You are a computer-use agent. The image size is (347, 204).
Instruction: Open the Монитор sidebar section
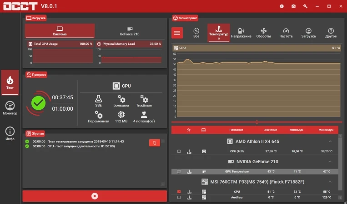coord(10,108)
